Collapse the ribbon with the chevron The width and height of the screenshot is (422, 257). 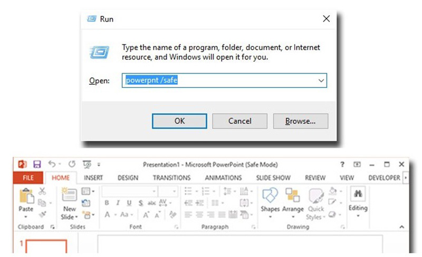[400, 226]
